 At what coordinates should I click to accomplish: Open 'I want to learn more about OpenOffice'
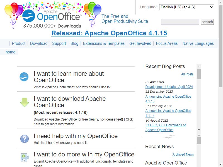(69, 77)
